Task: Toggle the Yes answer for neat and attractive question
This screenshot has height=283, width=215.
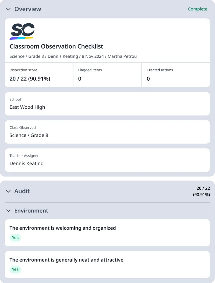Action: 15,269
